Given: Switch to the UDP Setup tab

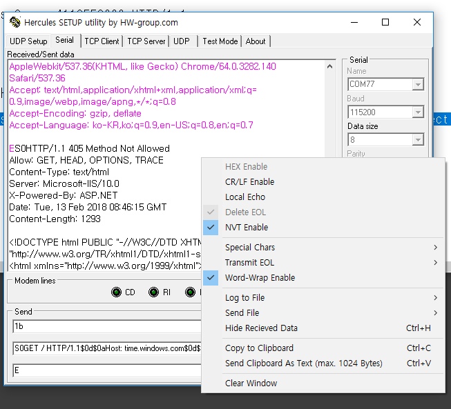Looking at the screenshot, I should 28,41.
